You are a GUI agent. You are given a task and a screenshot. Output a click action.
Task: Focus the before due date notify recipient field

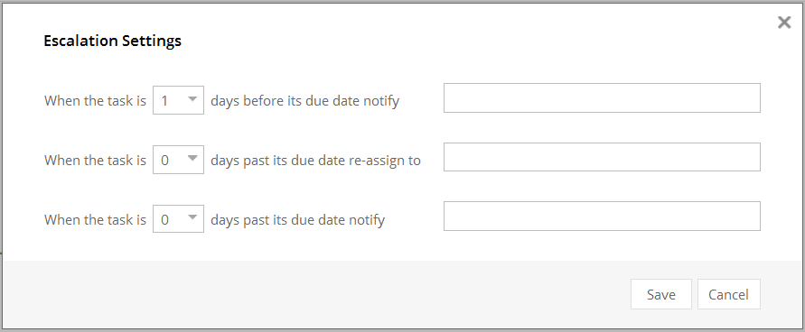[x=602, y=97]
